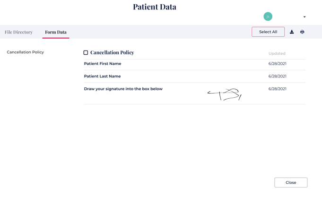Click the Close button
Image resolution: width=322 pixels, height=197 pixels.
point(291,182)
